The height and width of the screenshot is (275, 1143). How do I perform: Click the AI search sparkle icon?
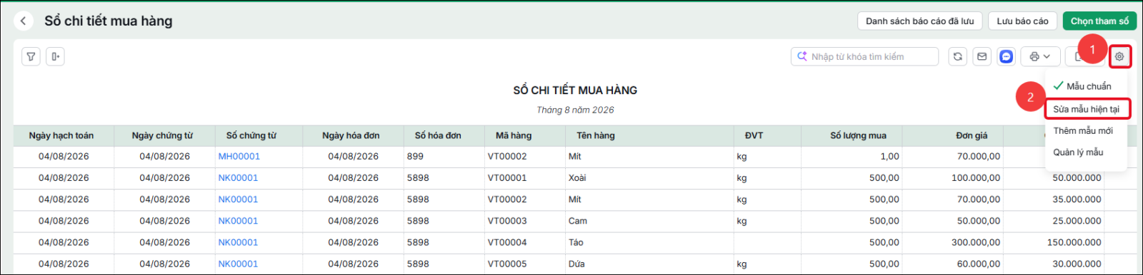(802, 56)
